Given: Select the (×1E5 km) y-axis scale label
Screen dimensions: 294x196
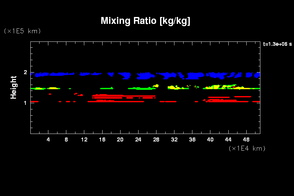Looking at the screenshot, I should click(x=22, y=31).
